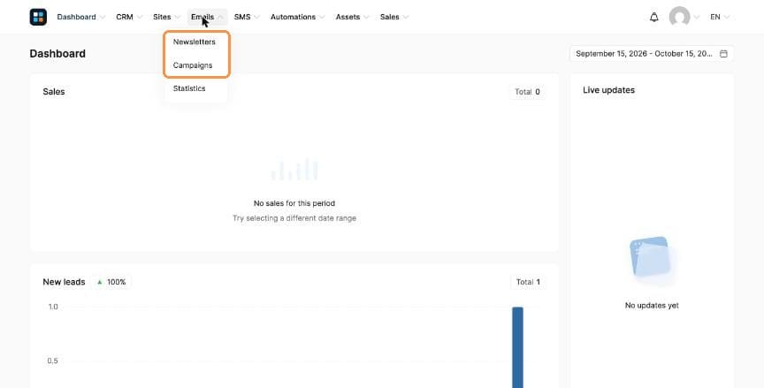This screenshot has width=764, height=388.
Task: Expand the SMS menu chevron
Action: [x=256, y=17]
